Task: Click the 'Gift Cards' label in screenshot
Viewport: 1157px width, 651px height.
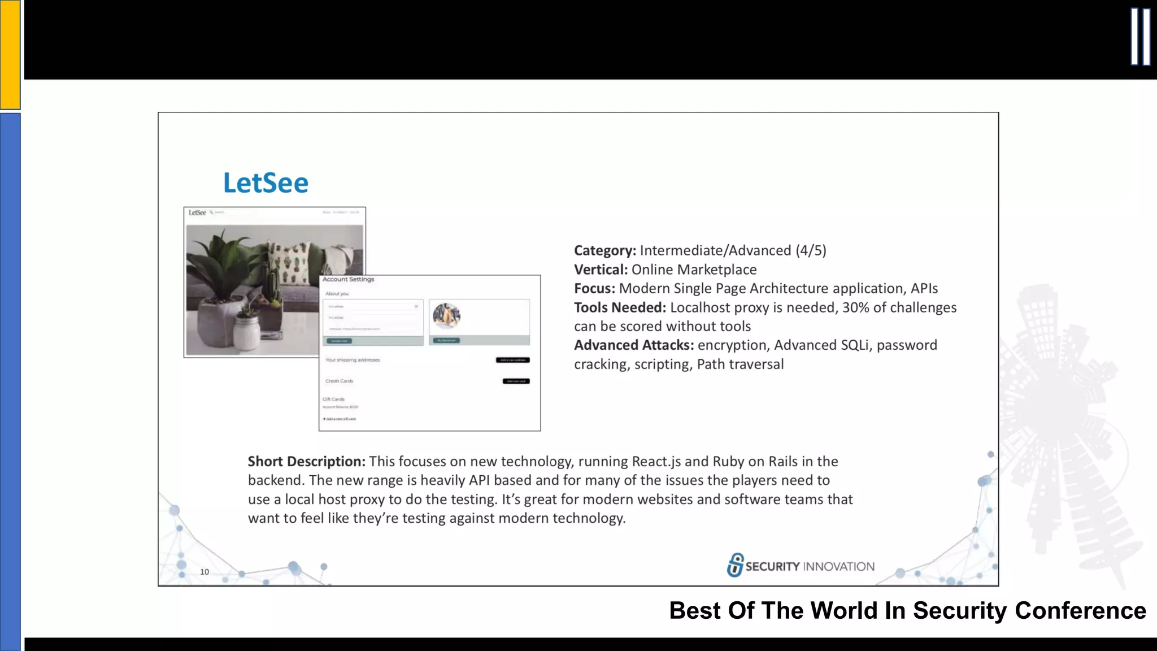Action: point(333,399)
